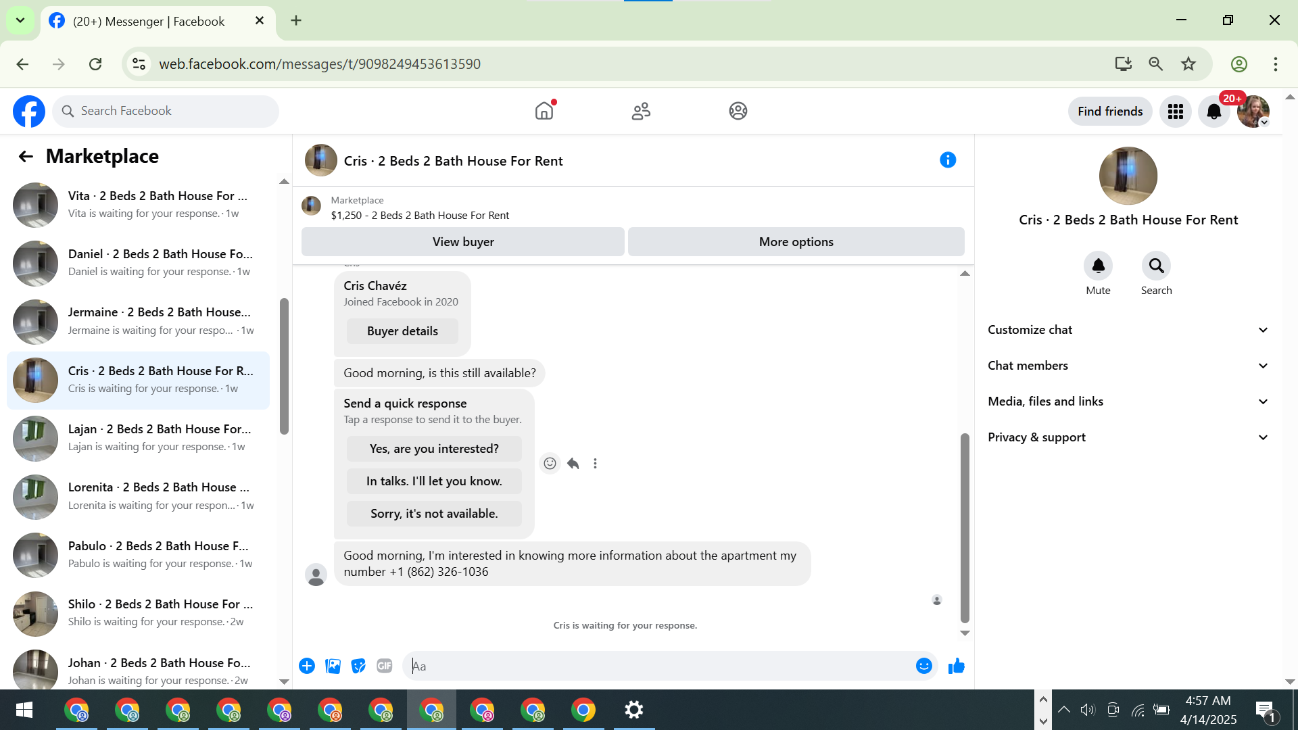Select 'Sorry, it's not available.' response

click(434, 514)
